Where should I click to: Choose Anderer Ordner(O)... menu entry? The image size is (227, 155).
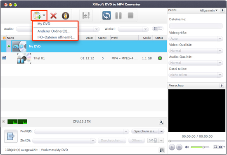tap(54, 31)
